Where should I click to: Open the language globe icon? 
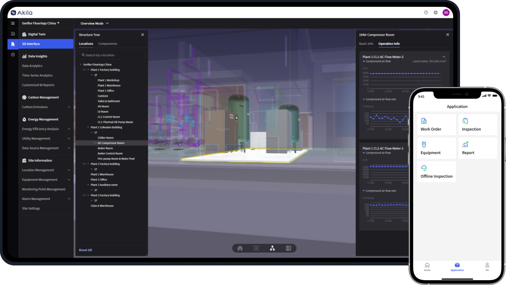pyautogui.click(x=436, y=12)
